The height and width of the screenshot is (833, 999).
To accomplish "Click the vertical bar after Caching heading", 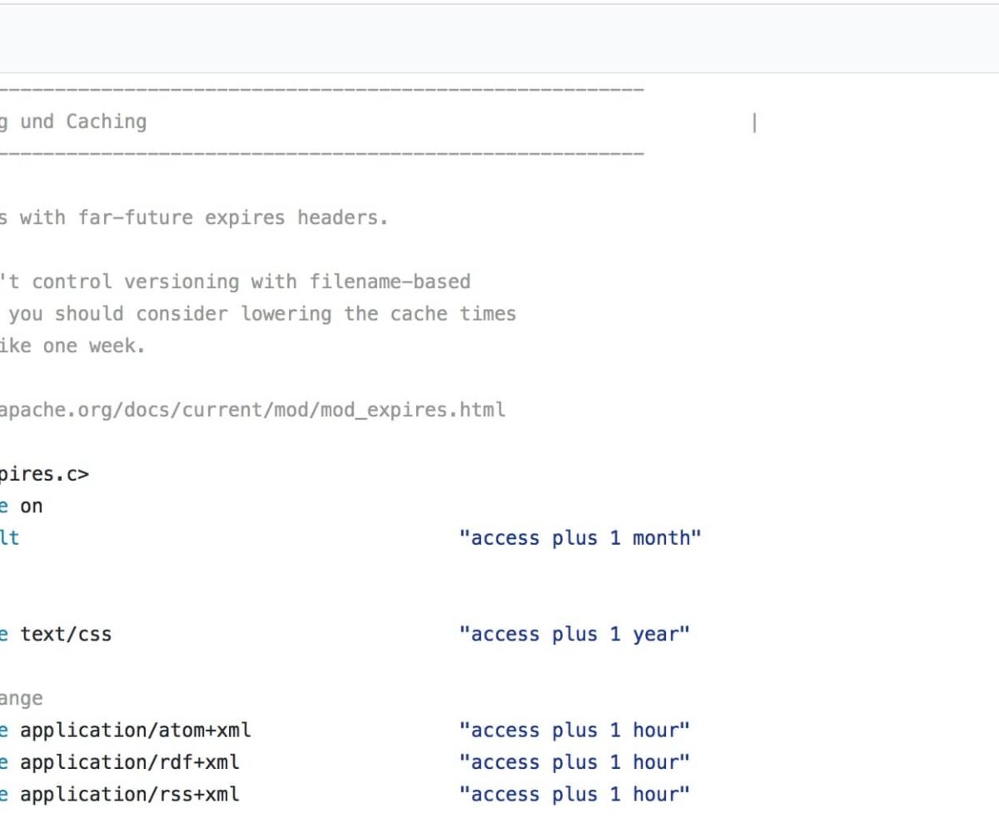I will pyautogui.click(x=754, y=123).
